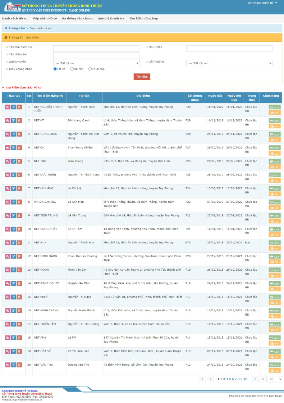Delete the NET VĂN THỌ record

click(x=19, y=365)
